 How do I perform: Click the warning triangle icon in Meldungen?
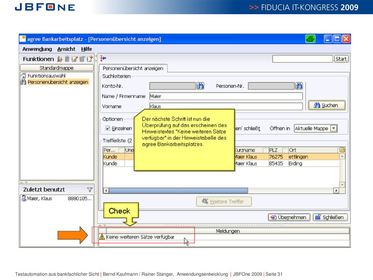[x=102, y=237]
